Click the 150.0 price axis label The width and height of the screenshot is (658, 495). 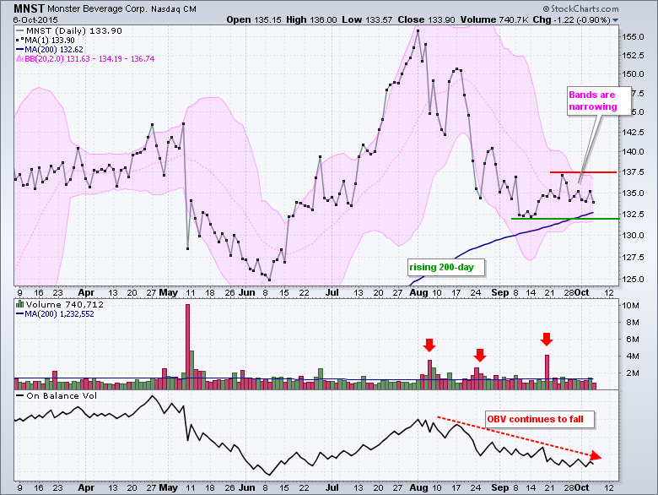click(x=633, y=74)
